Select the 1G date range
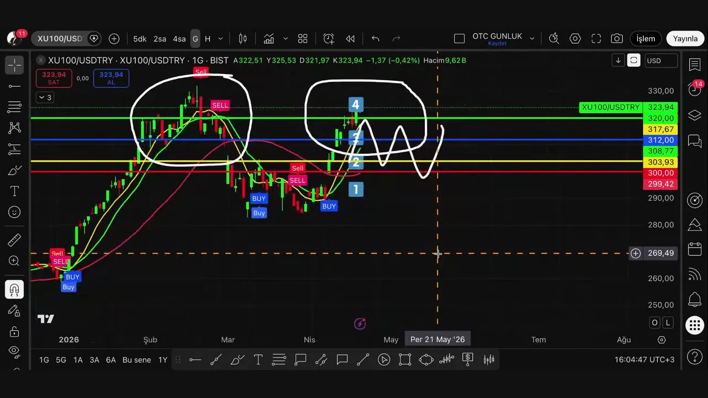 point(44,360)
